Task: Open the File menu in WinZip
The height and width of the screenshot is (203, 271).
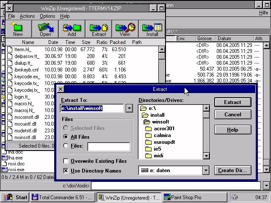Action: click(x=11, y=16)
